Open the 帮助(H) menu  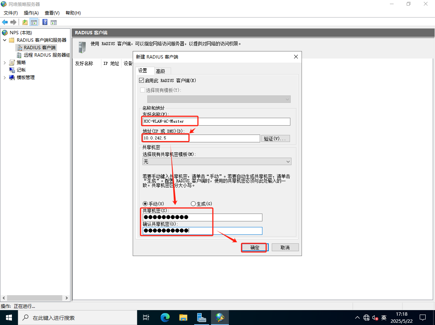73,13
